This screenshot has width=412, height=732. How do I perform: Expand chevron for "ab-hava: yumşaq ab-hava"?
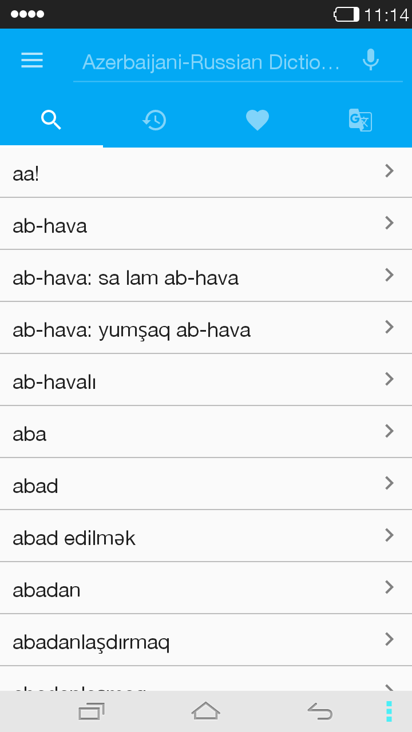[x=390, y=327]
